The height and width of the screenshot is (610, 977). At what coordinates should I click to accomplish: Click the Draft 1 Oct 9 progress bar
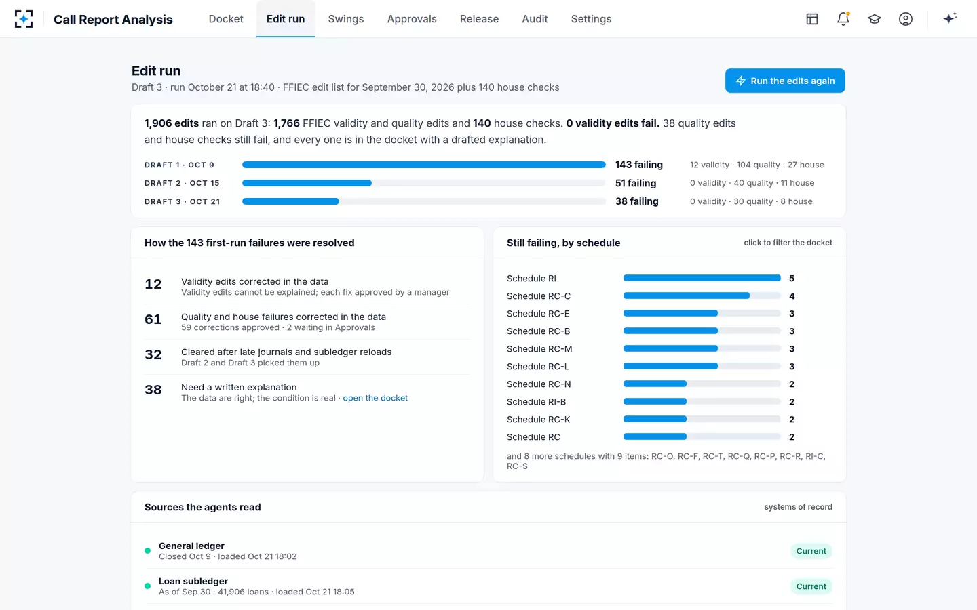click(x=424, y=165)
